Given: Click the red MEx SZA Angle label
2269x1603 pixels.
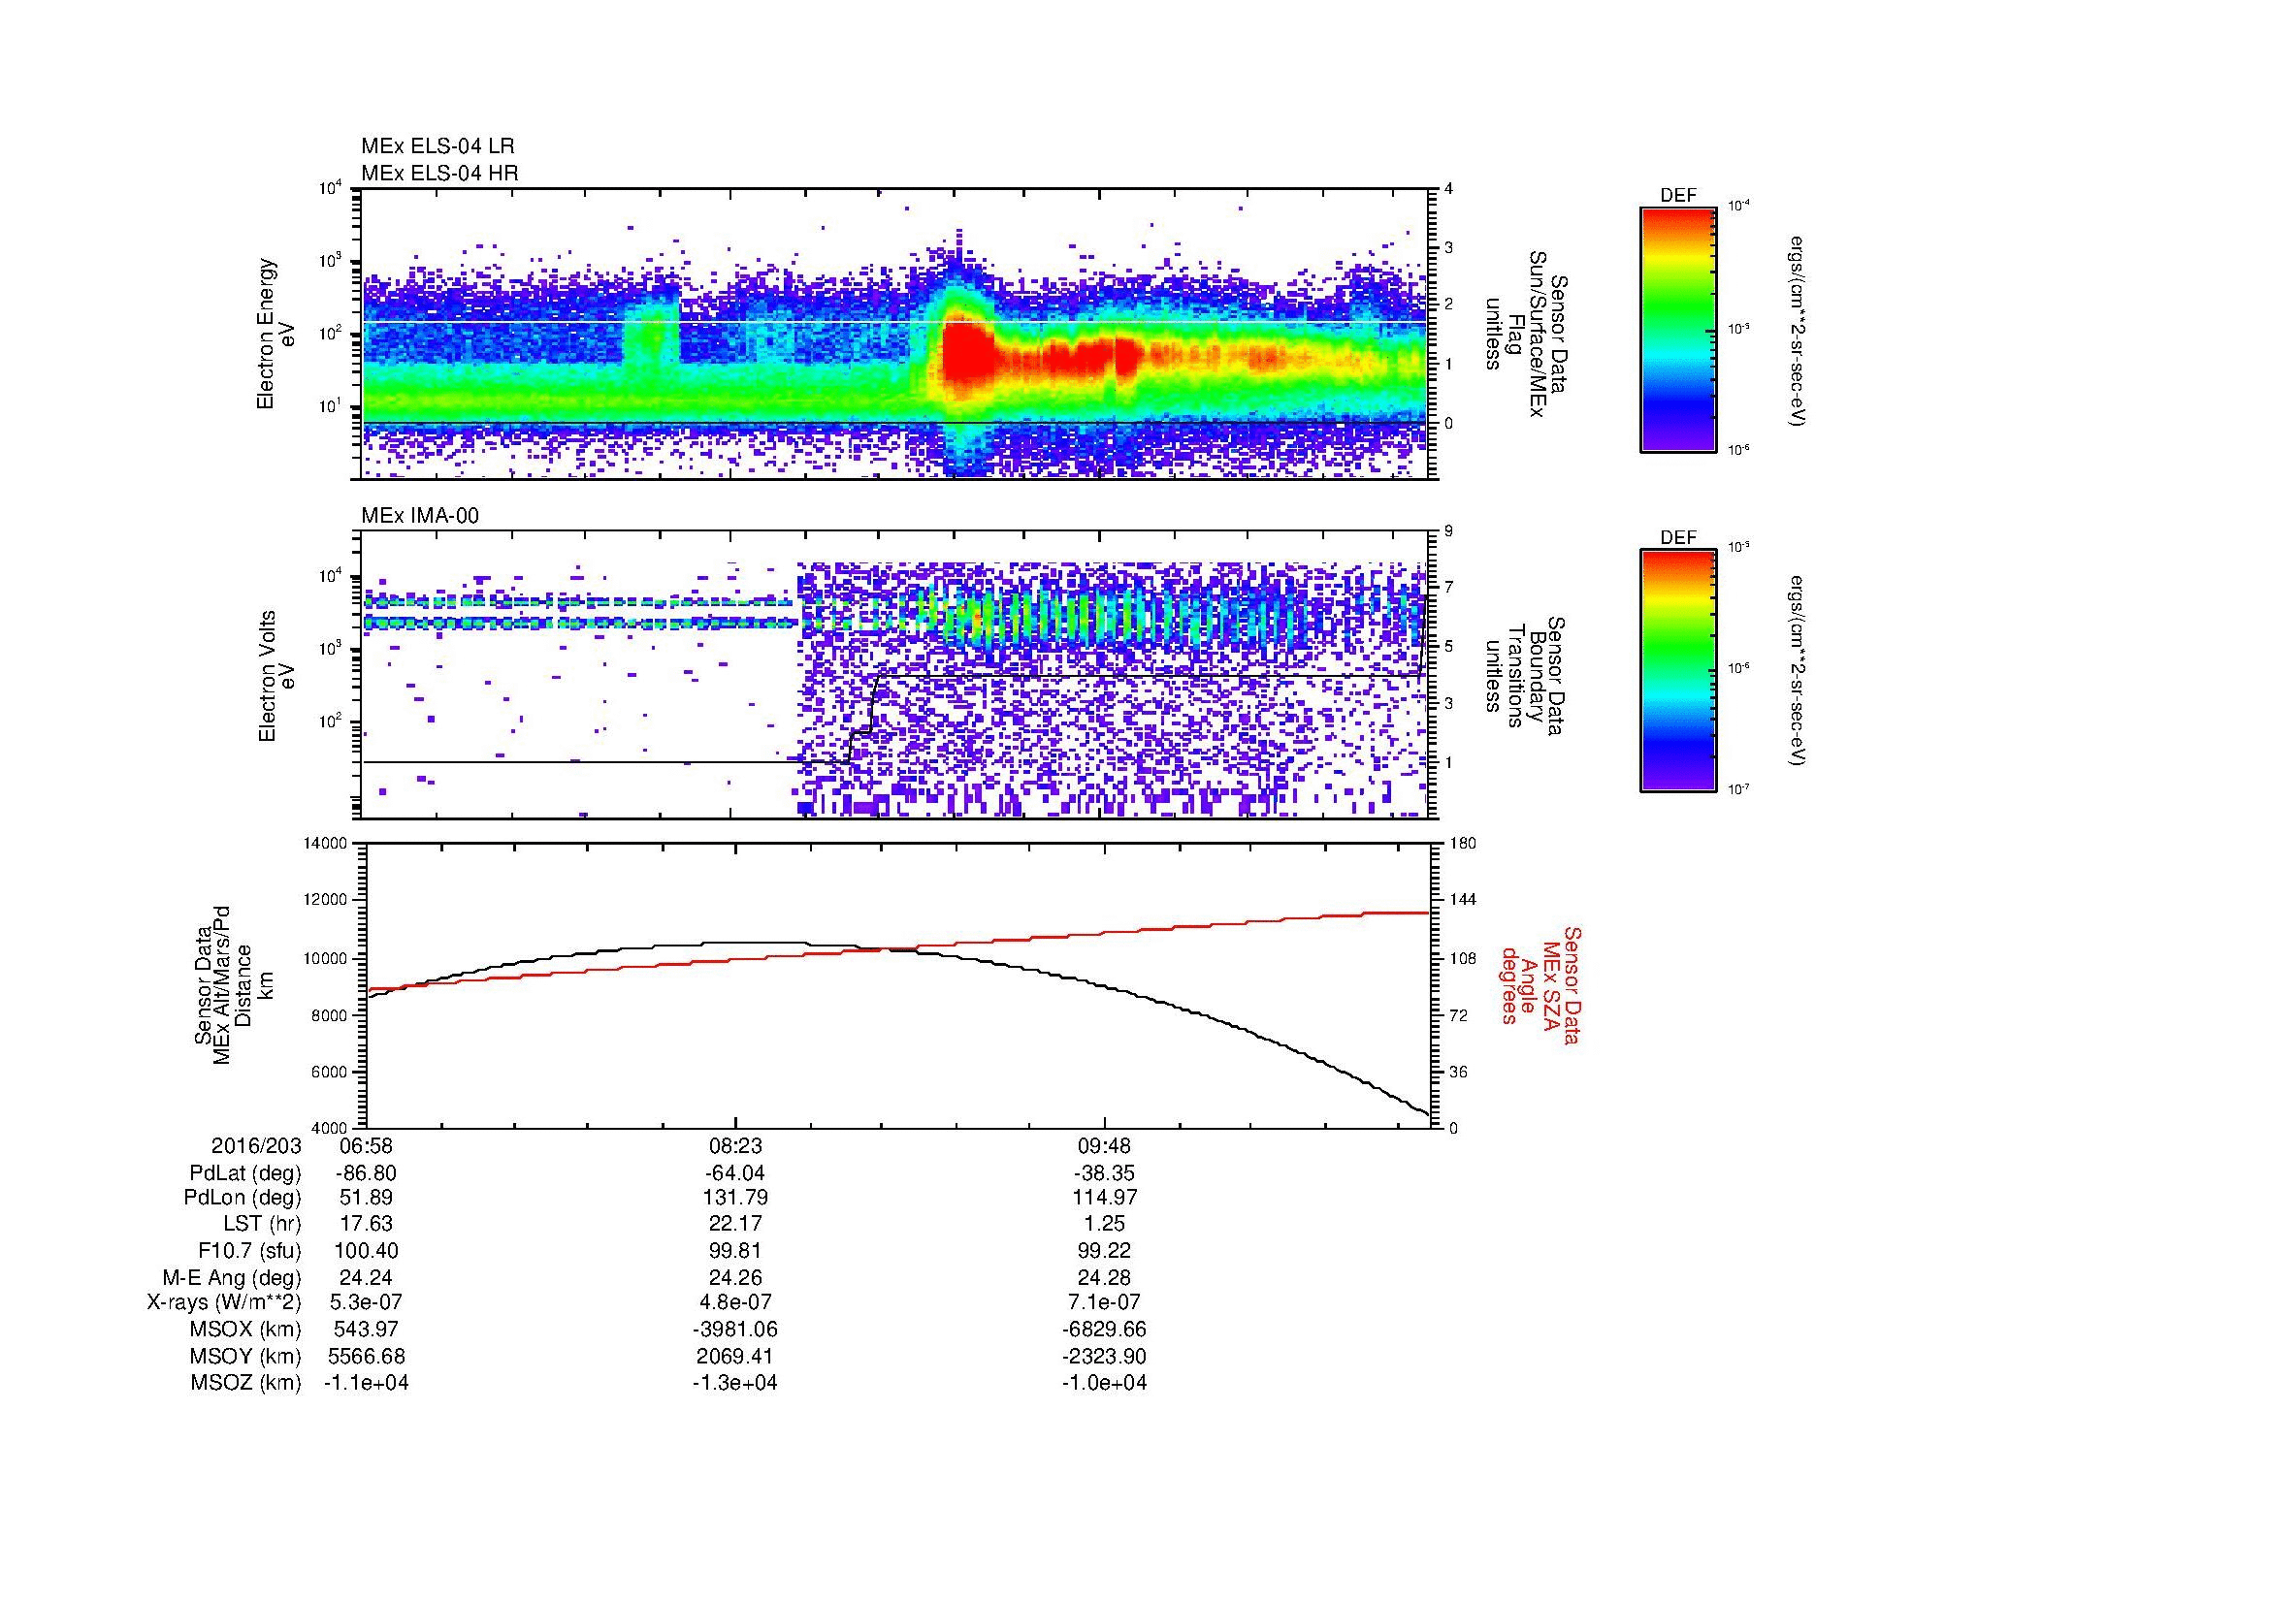Looking at the screenshot, I should coord(1540,984).
